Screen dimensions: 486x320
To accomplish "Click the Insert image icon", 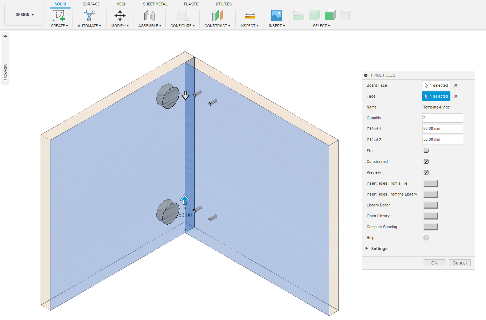I will 276,16.
